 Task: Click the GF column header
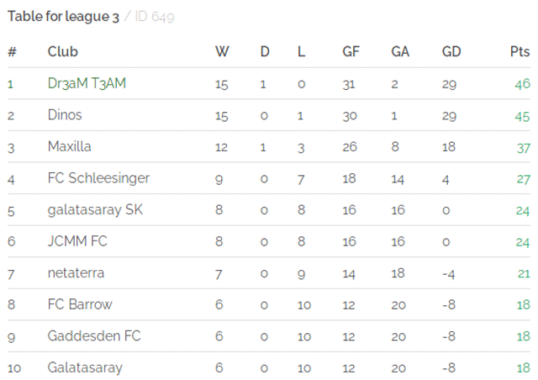tap(351, 52)
